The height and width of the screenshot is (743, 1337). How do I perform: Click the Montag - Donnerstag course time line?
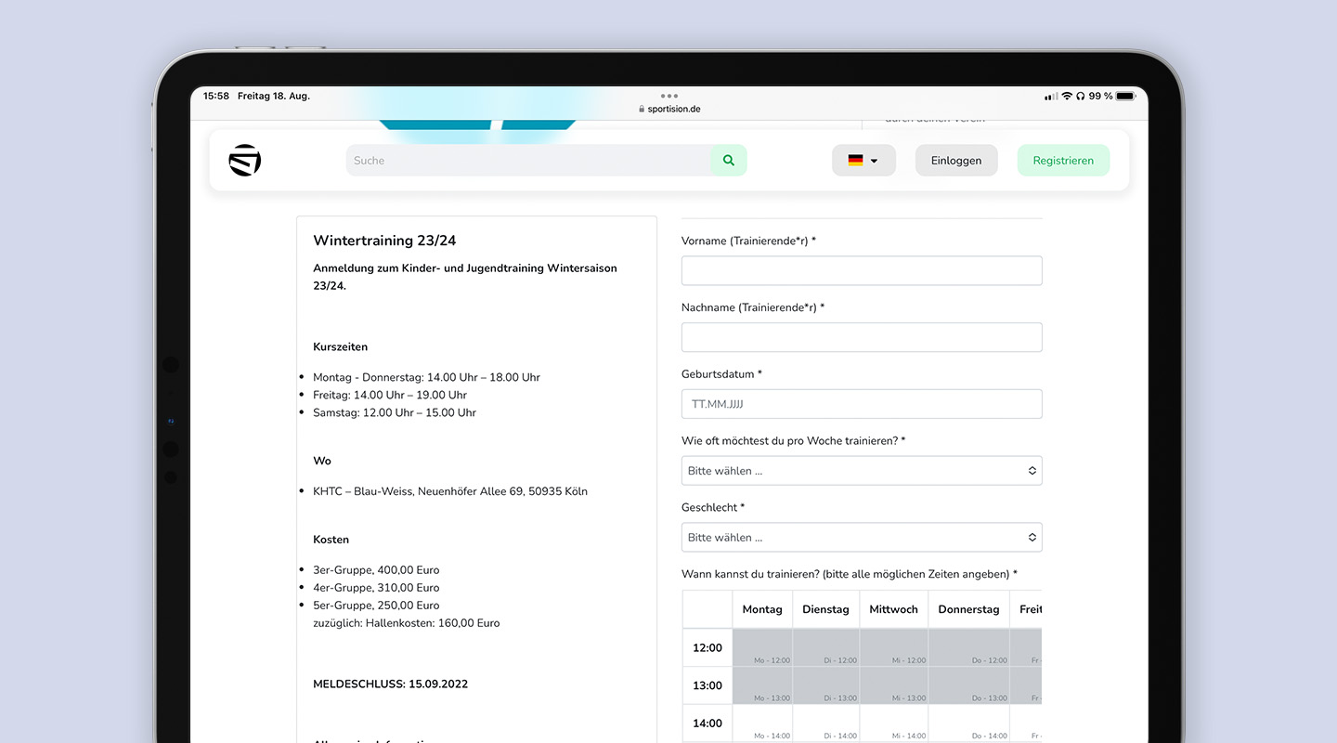coord(426,377)
